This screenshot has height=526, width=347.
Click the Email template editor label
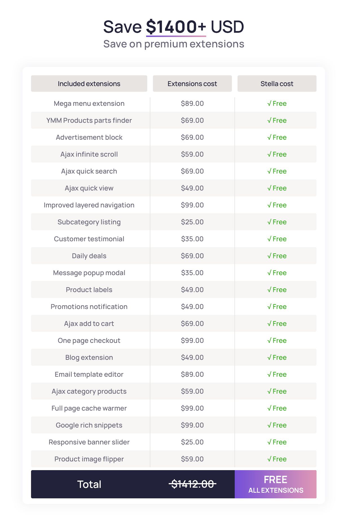pyautogui.click(x=89, y=374)
